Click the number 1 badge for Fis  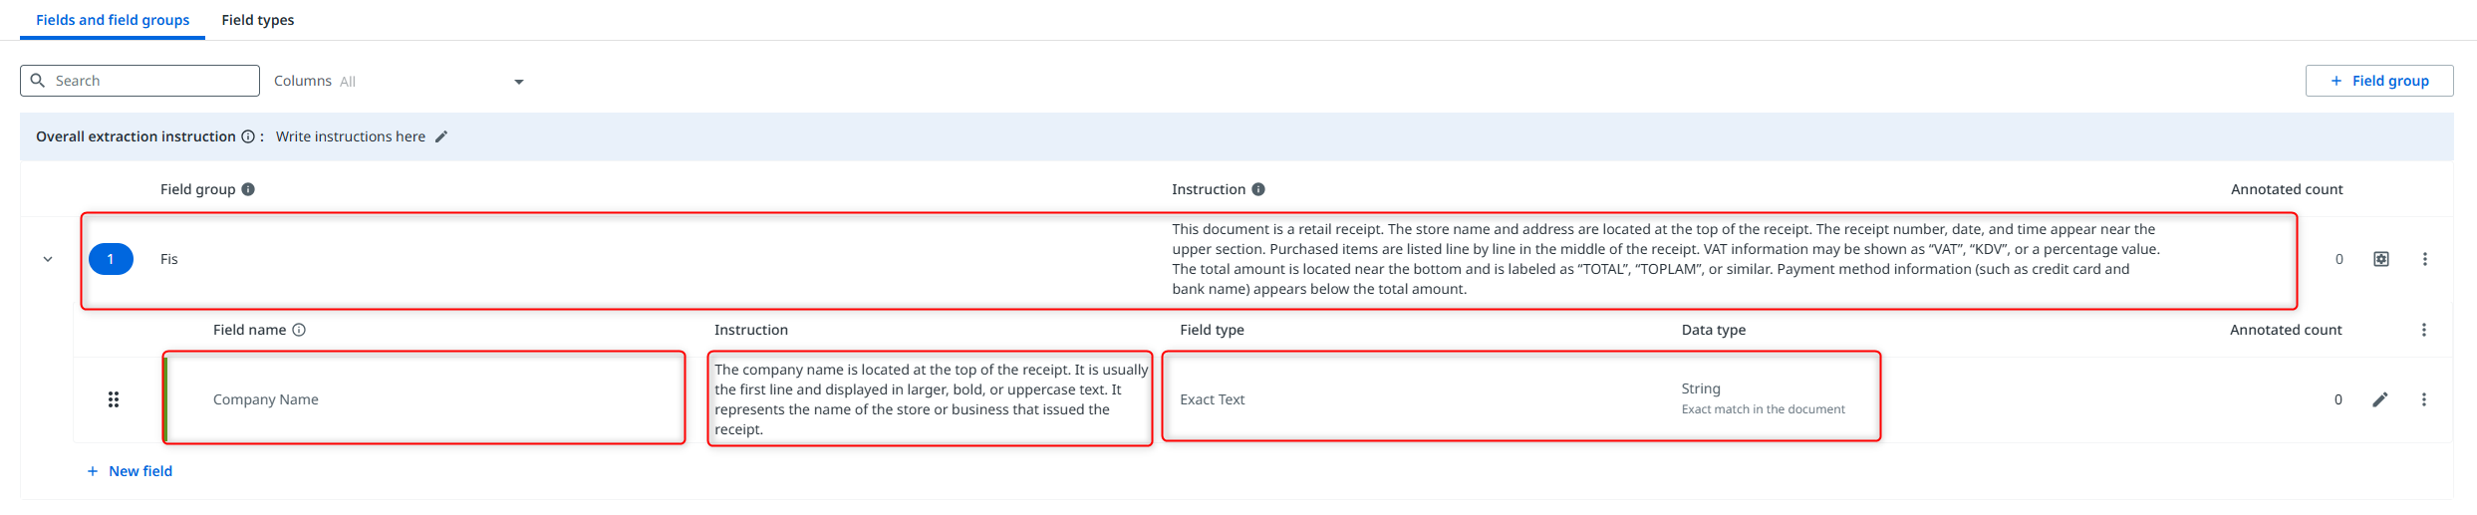(x=111, y=259)
